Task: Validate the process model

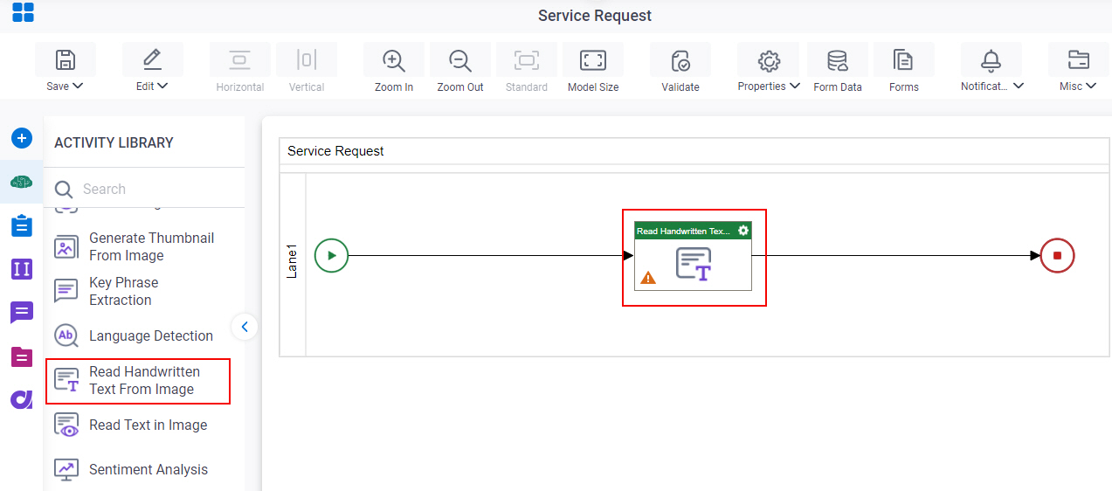Action: click(680, 60)
